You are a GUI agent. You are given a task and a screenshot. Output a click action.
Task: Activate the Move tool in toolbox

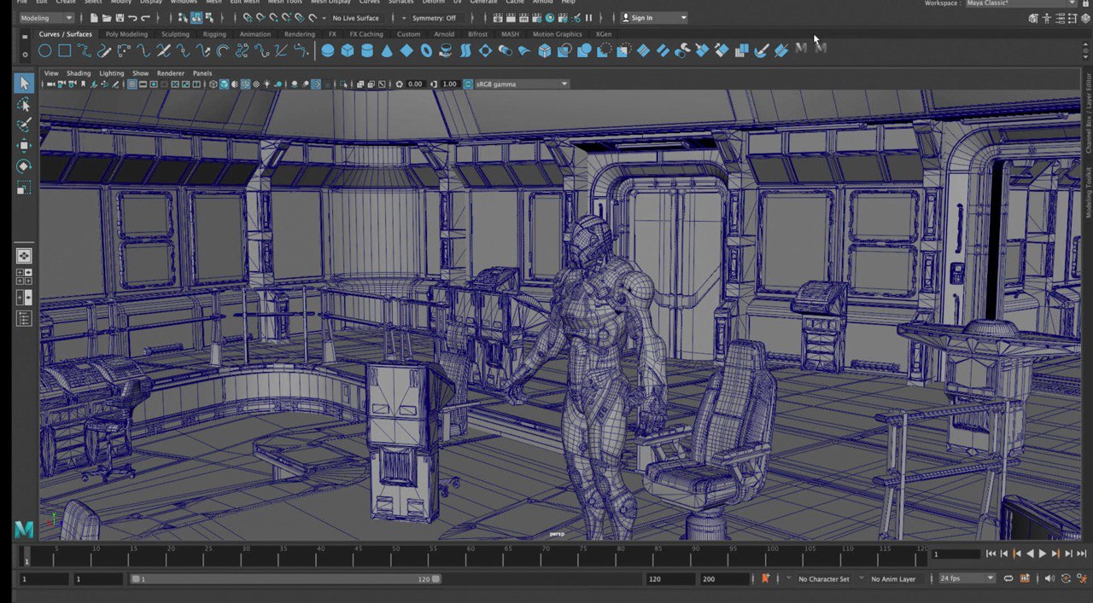tap(24, 145)
